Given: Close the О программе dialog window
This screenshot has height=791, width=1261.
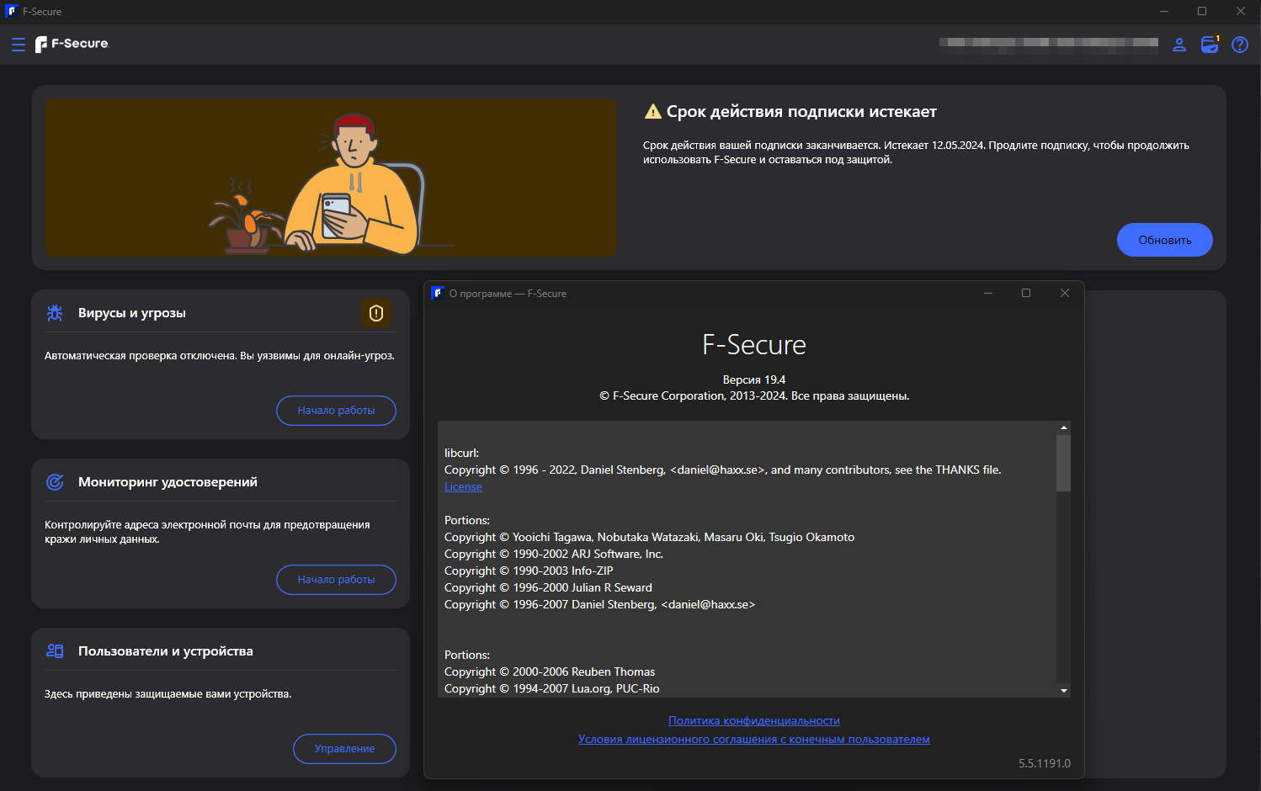Looking at the screenshot, I should tap(1065, 293).
